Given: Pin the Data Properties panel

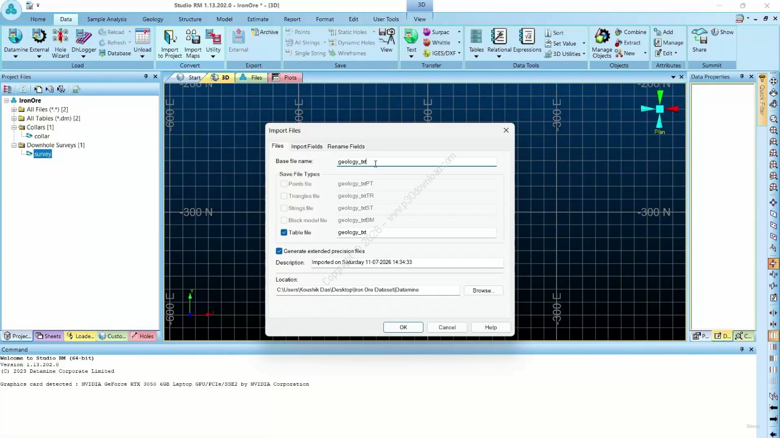Looking at the screenshot, I should pos(742,77).
